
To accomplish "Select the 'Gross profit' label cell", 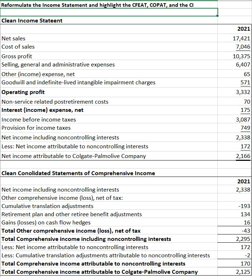I will 109,56.
